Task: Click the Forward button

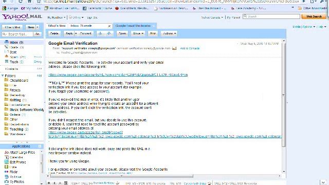Action: pos(86,33)
